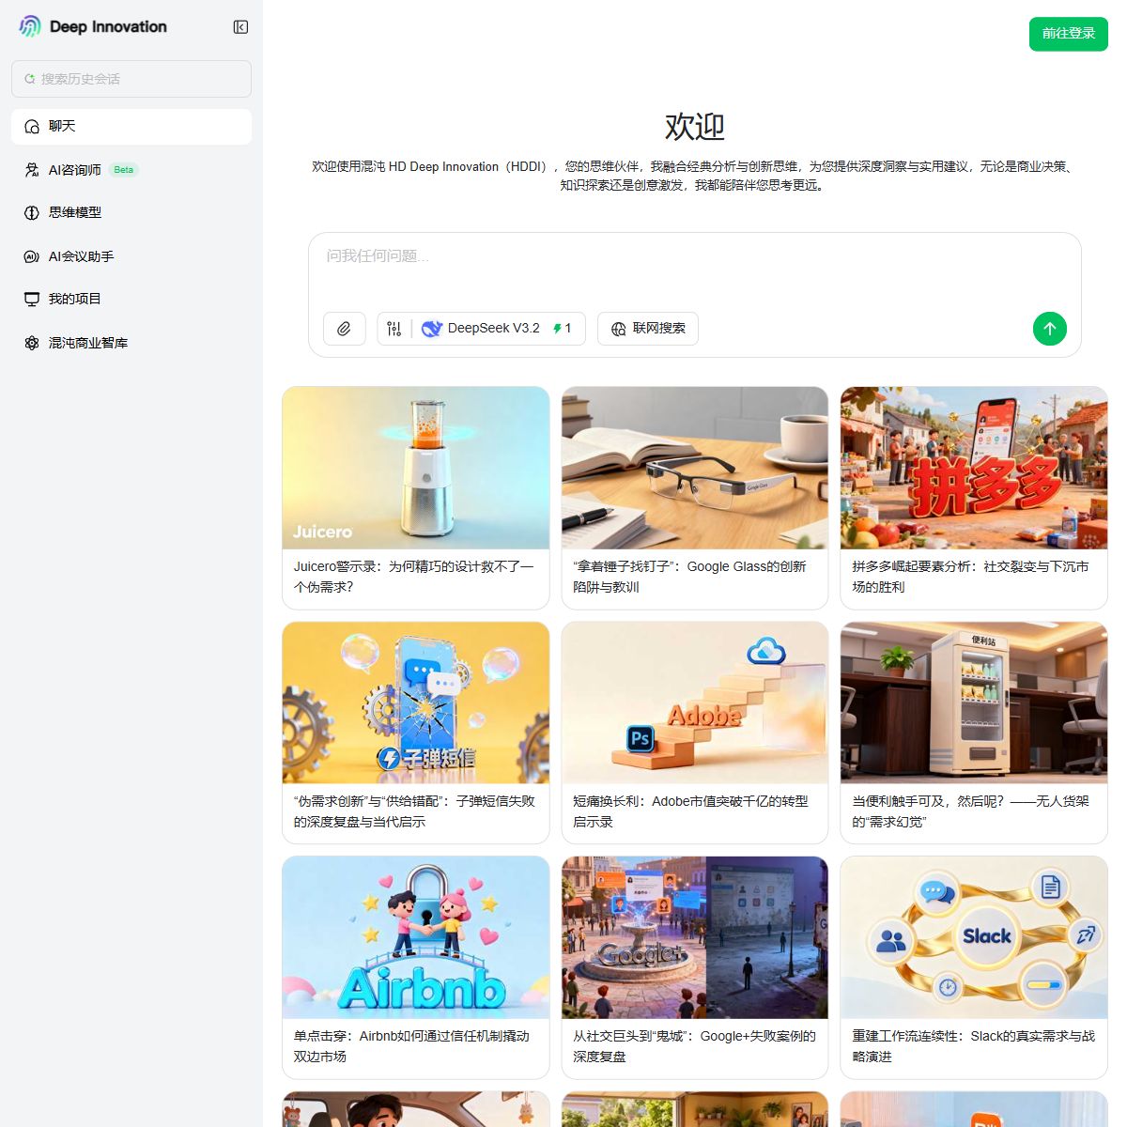Open the 拼多多崛起要素分析 article title

pos(971,577)
